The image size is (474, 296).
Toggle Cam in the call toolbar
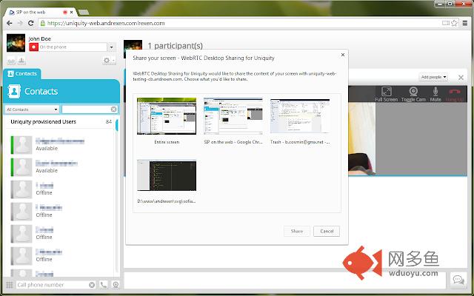(413, 92)
